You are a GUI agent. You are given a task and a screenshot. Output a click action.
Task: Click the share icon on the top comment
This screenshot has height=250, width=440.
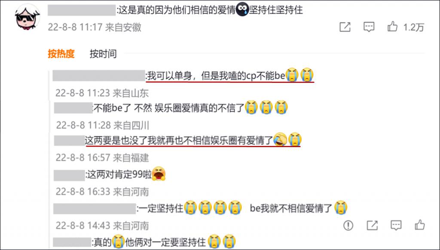coord(345,27)
